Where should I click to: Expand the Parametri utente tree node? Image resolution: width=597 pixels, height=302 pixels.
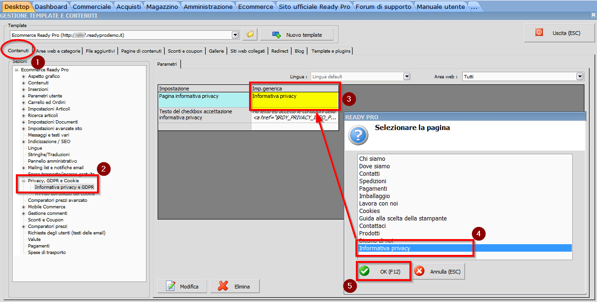[23, 96]
